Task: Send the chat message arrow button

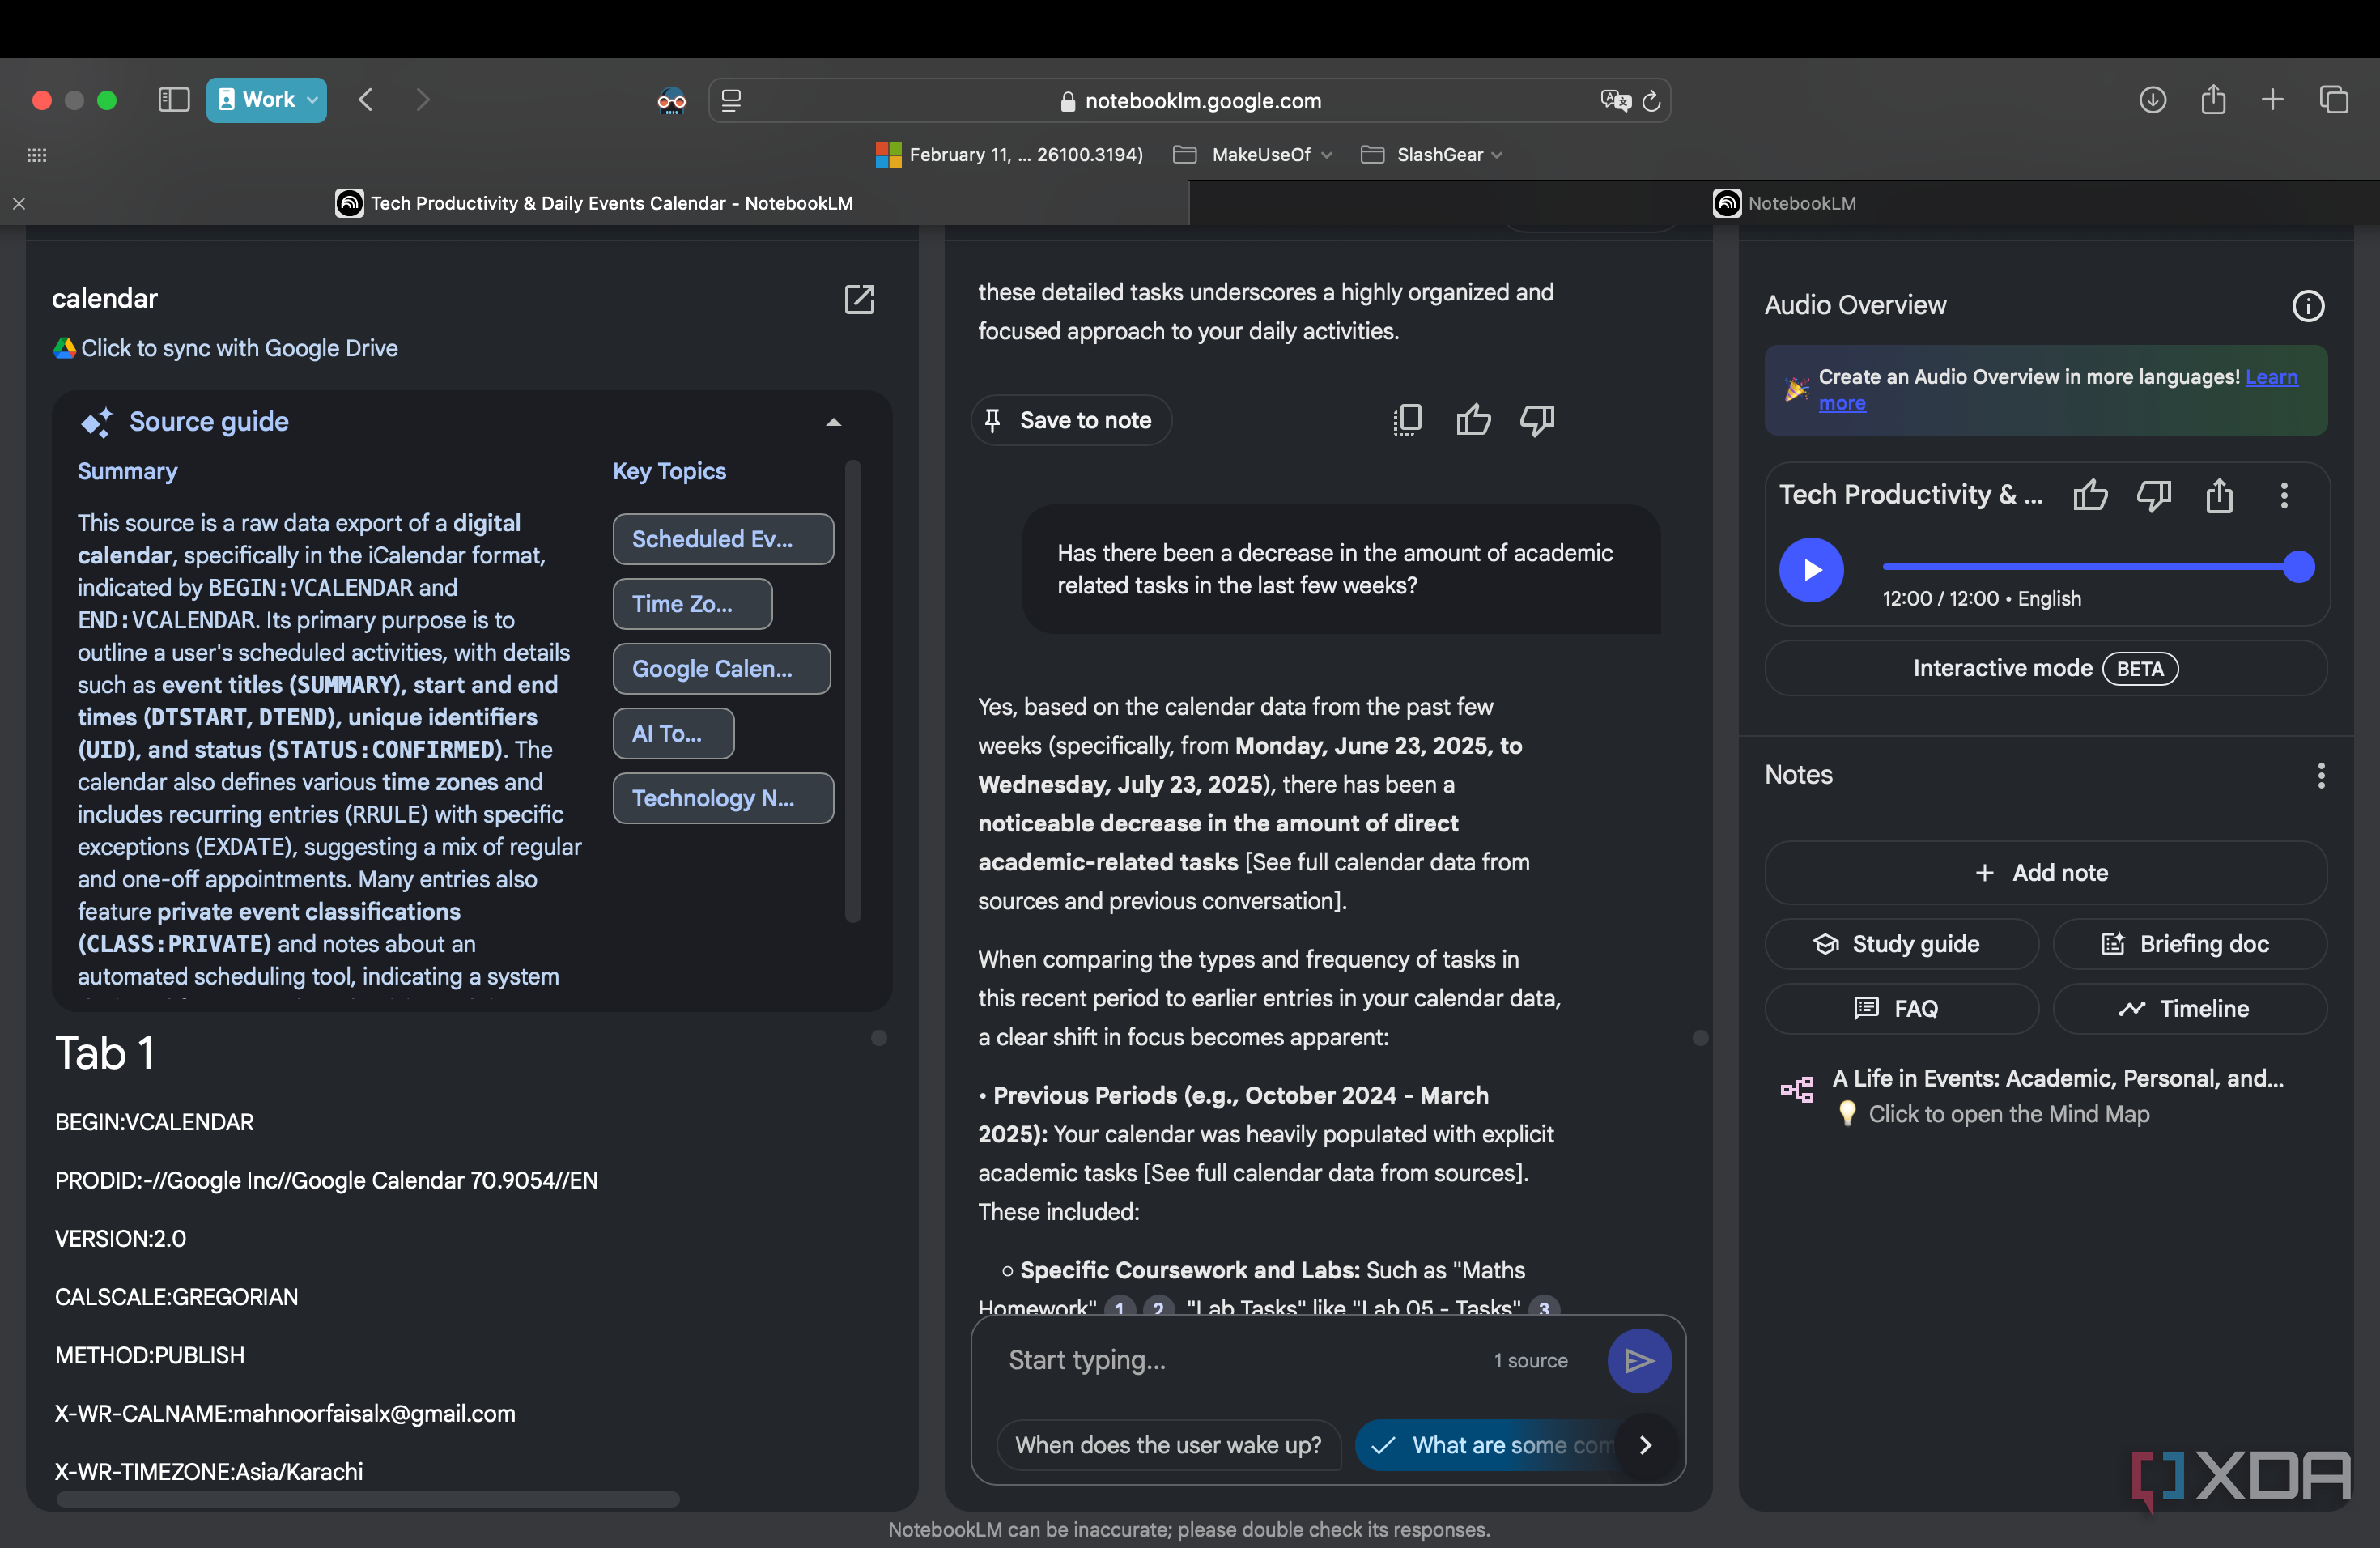Action: click(x=1639, y=1360)
